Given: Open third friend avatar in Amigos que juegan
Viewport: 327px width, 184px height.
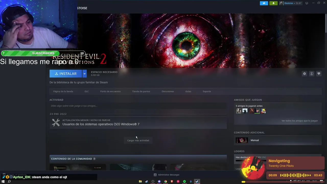Looking at the screenshot, I should coord(251,111).
